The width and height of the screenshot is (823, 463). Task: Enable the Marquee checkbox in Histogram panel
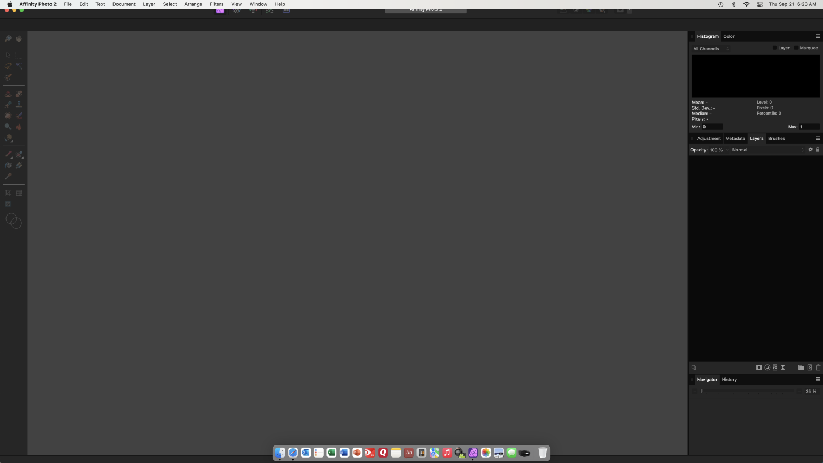point(796,48)
